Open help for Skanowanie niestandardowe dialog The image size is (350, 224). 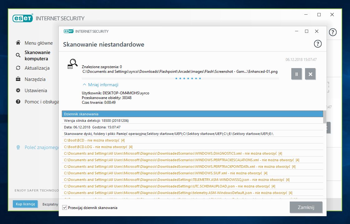coord(318,44)
